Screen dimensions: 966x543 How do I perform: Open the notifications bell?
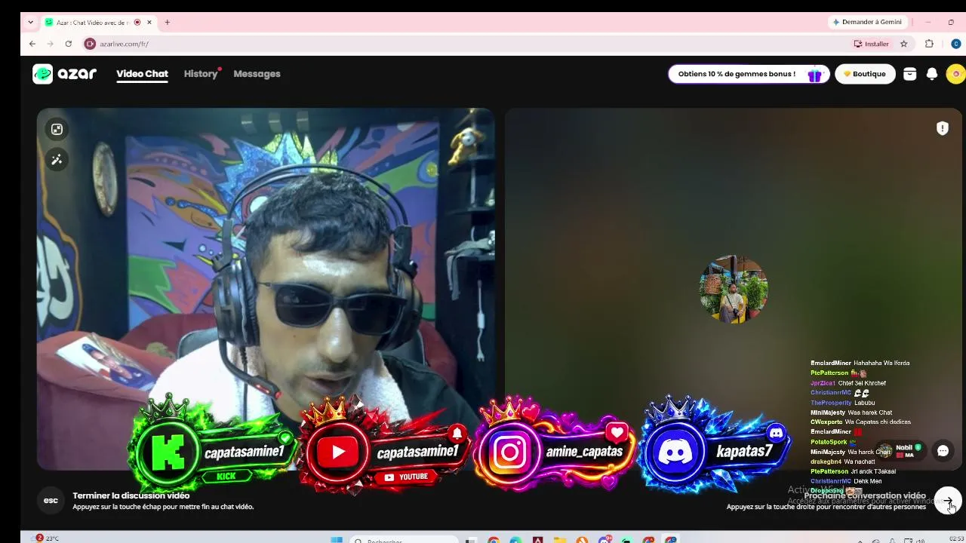pos(932,74)
